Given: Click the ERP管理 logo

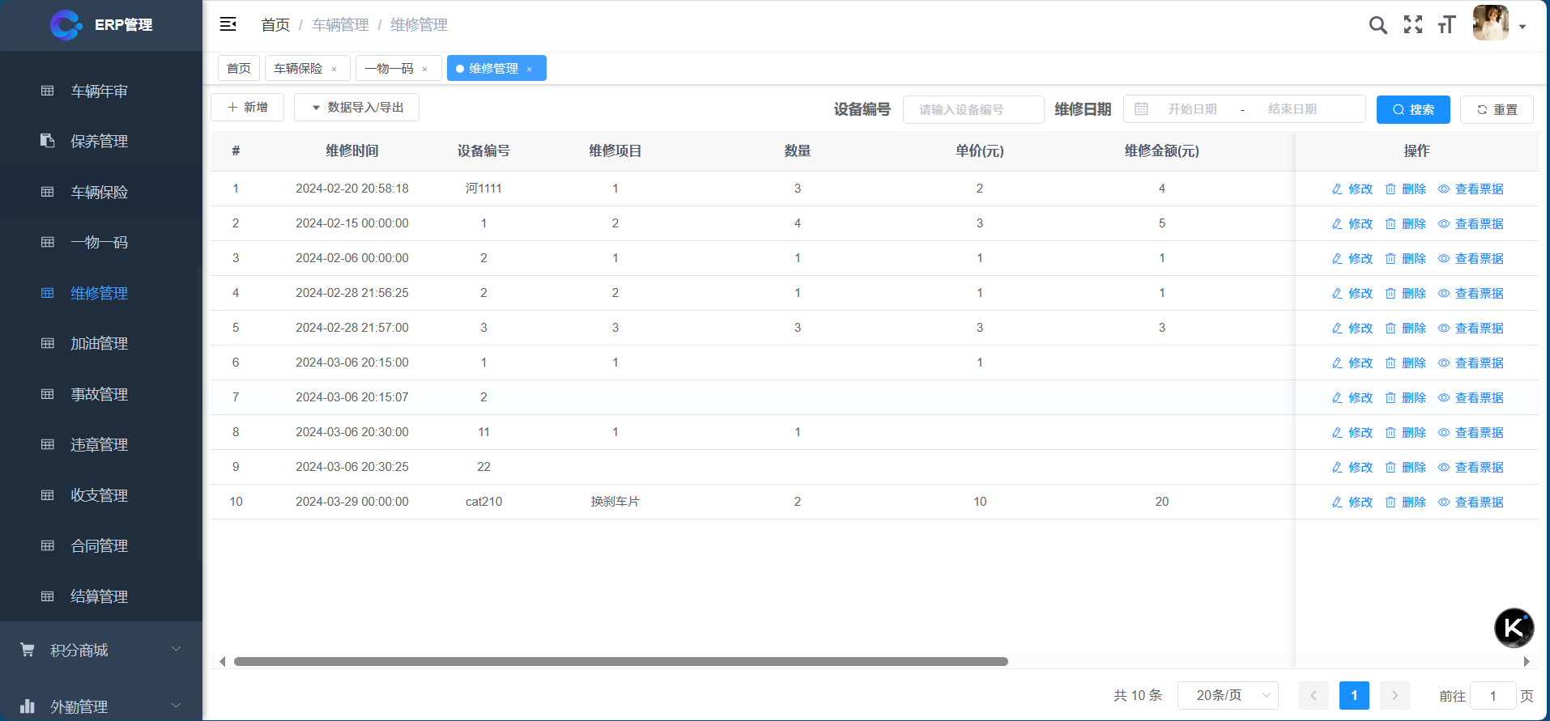Looking at the screenshot, I should 101,25.
